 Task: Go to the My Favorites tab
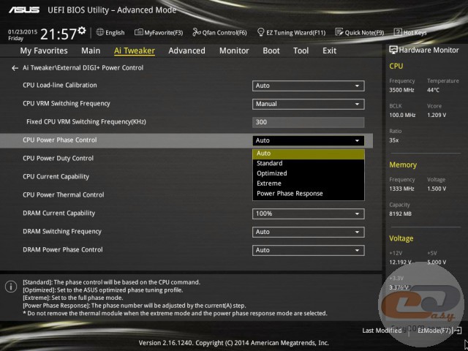(x=44, y=50)
